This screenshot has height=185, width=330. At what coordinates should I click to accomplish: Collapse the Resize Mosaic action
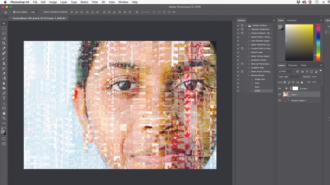pyautogui.click(x=249, y=75)
